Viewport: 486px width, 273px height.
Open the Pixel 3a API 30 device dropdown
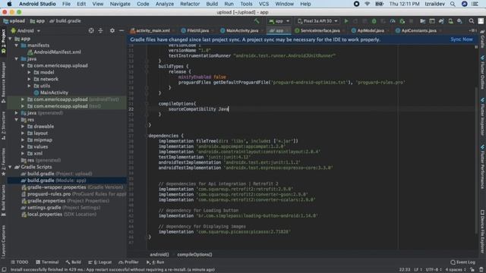coord(317,21)
